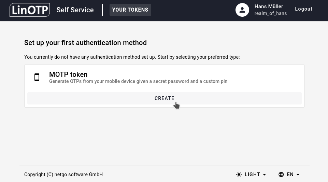328x182 pixels.
Task: Click the realm_of_hans realm label
Action: pos(270,13)
